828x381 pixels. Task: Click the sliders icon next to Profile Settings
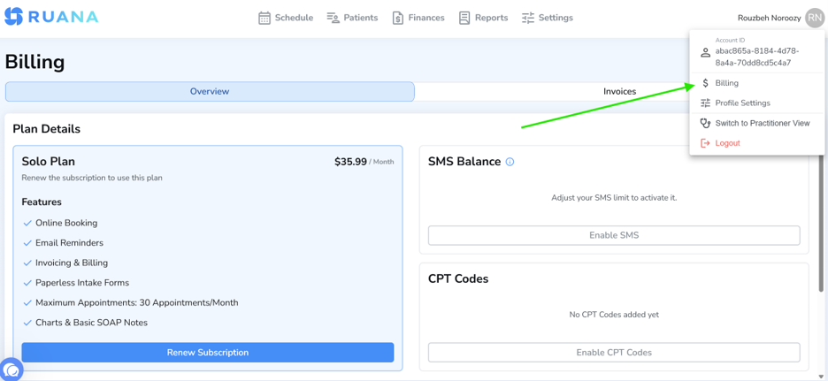[705, 103]
